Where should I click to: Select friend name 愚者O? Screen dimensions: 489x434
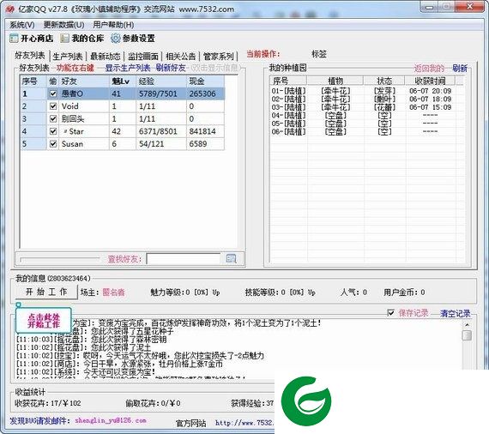coord(72,93)
